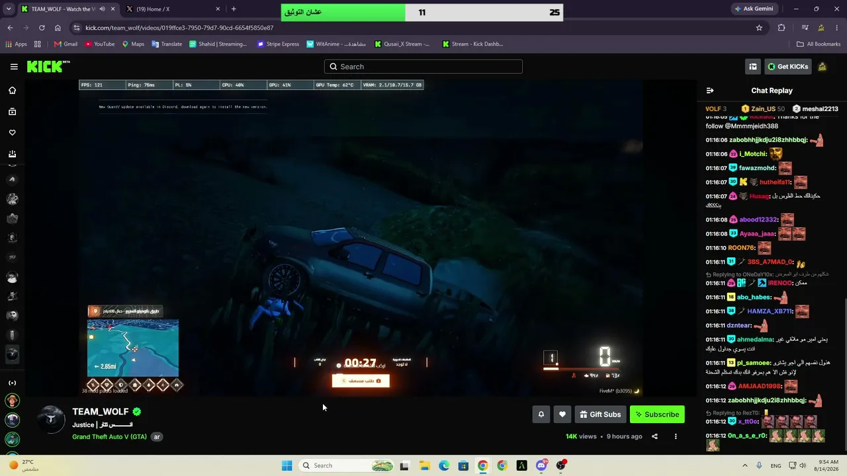This screenshot has width=847, height=476.
Task: Click the Windows taskbar search box
Action: pyautogui.click(x=347, y=465)
